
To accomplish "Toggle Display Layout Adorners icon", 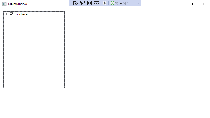I will pyautogui.click(x=90, y=3).
